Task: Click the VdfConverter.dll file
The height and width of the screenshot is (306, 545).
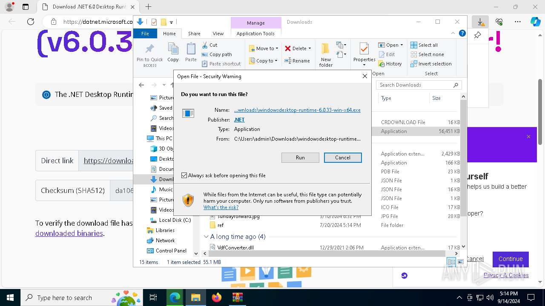Action: (x=235, y=248)
